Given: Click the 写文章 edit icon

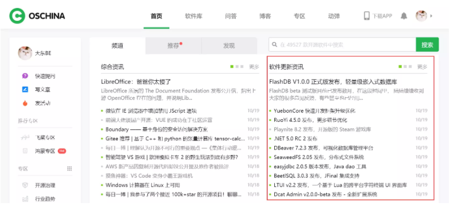Looking at the screenshot, I should click(25, 89).
